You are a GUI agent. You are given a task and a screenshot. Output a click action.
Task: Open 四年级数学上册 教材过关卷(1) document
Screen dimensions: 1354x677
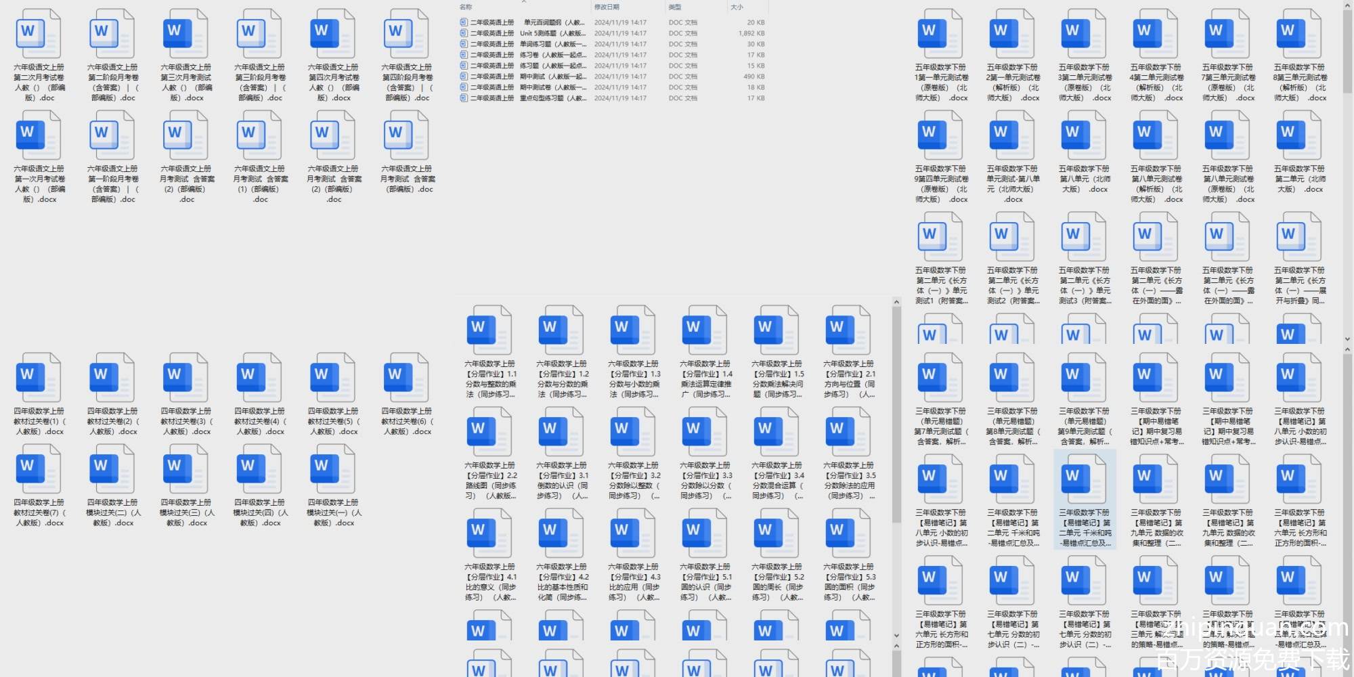(39, 379)
